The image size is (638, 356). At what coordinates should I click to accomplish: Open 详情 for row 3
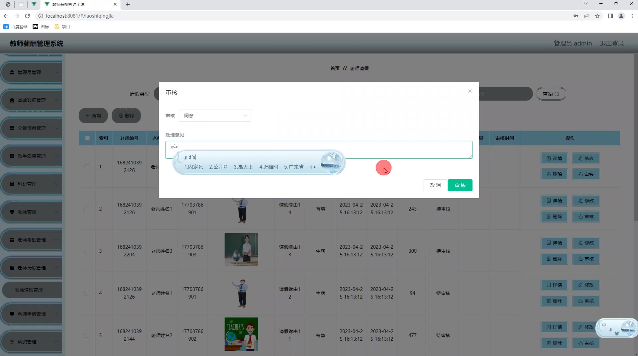pos(554,243)
